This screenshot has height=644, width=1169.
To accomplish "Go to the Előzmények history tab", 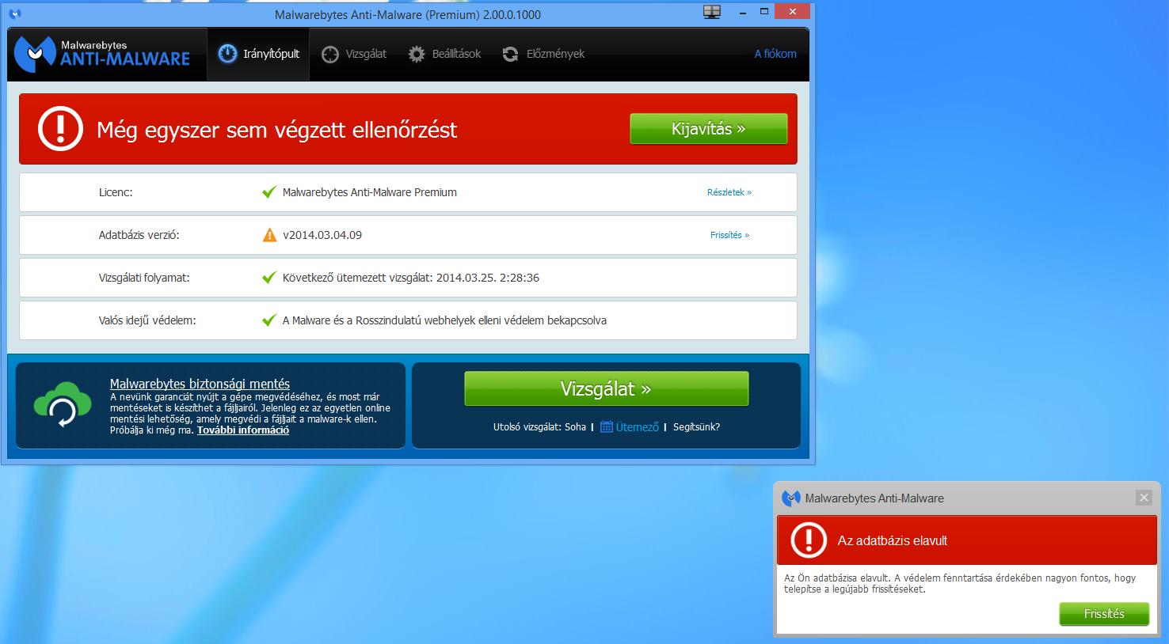I will [543, 54].
